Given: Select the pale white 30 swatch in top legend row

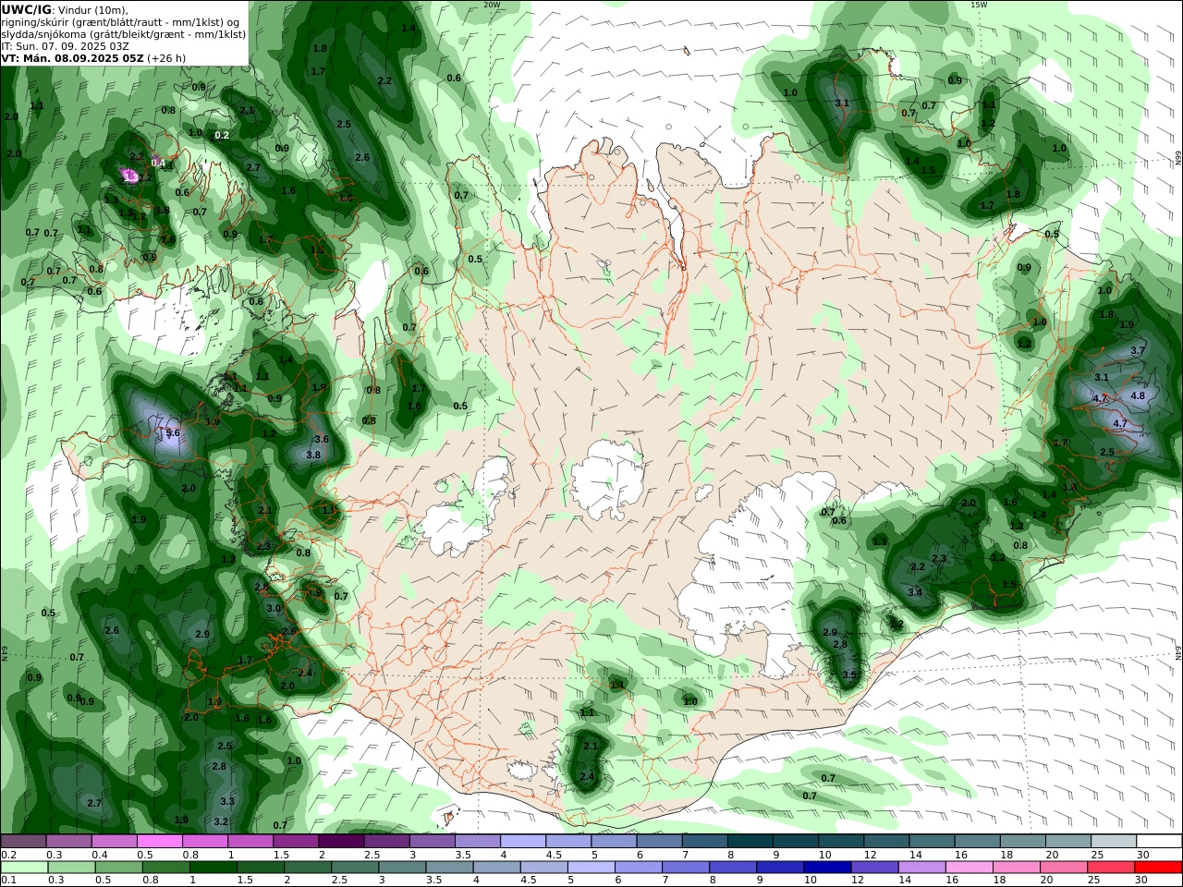Looking at the screenshot, I should pos(1159,842).
